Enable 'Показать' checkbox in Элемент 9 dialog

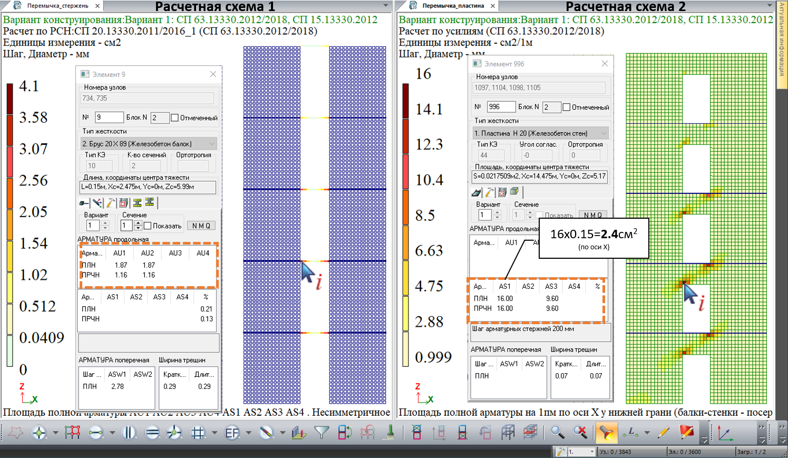(x=148, y=226)
